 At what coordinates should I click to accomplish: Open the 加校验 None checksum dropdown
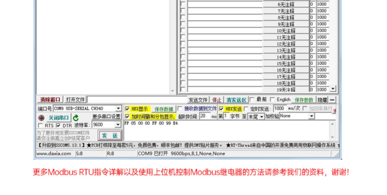[x=312, y=116]
